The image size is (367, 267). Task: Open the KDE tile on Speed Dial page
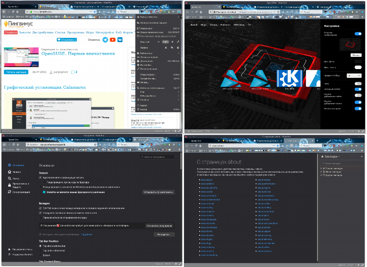pos(290,78)
